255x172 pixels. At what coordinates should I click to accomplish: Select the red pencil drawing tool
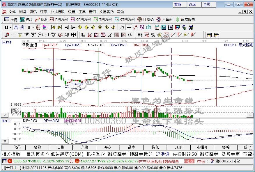click(7, 35)
